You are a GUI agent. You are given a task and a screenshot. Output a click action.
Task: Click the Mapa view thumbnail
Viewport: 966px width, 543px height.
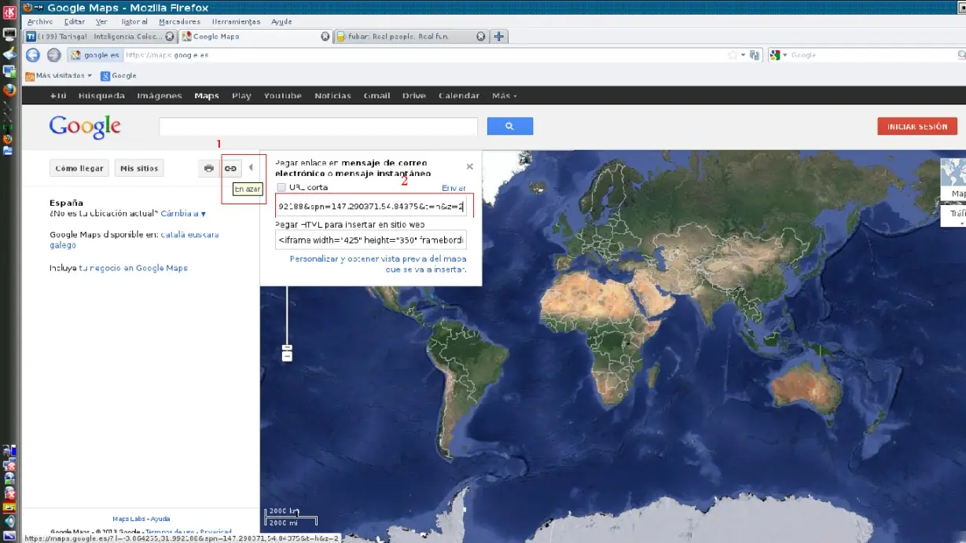[x=953, y=179]
